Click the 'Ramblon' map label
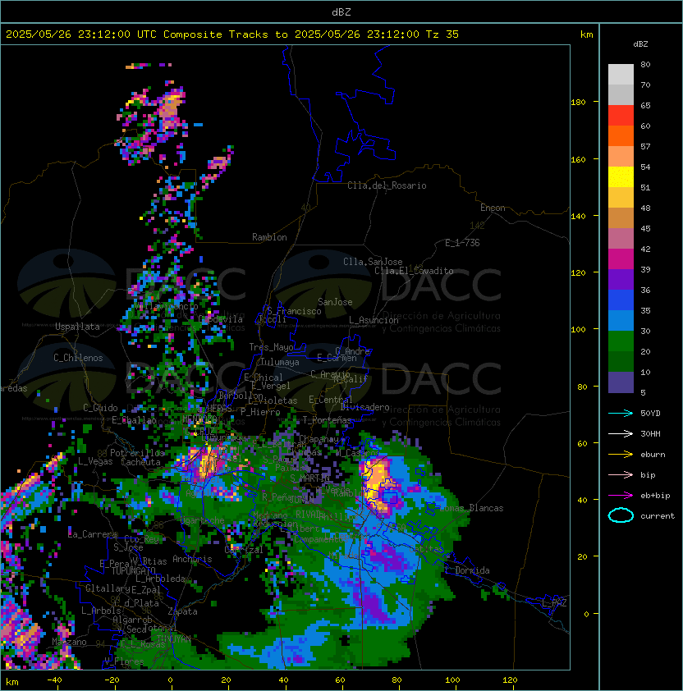This screenshot has height=691, width=683. pos(269,237)
